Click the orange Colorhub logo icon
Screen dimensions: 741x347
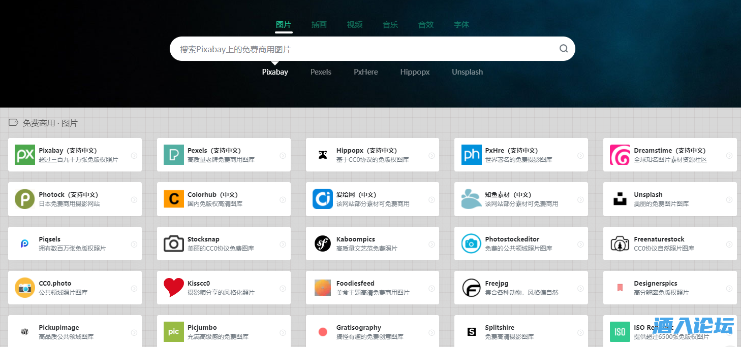(x=173, y=199)
